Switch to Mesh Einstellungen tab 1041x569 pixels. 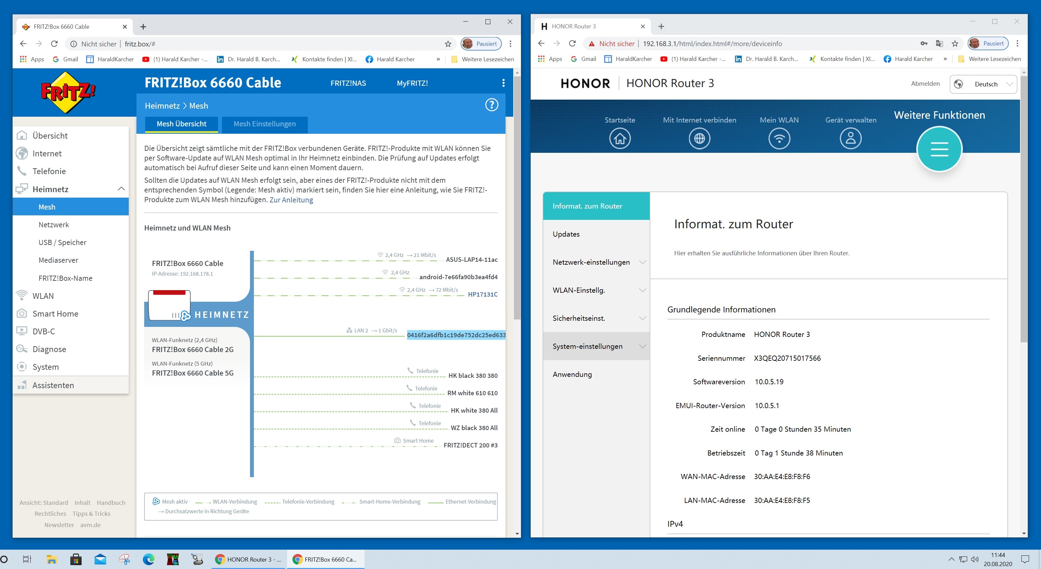point(264,124)
